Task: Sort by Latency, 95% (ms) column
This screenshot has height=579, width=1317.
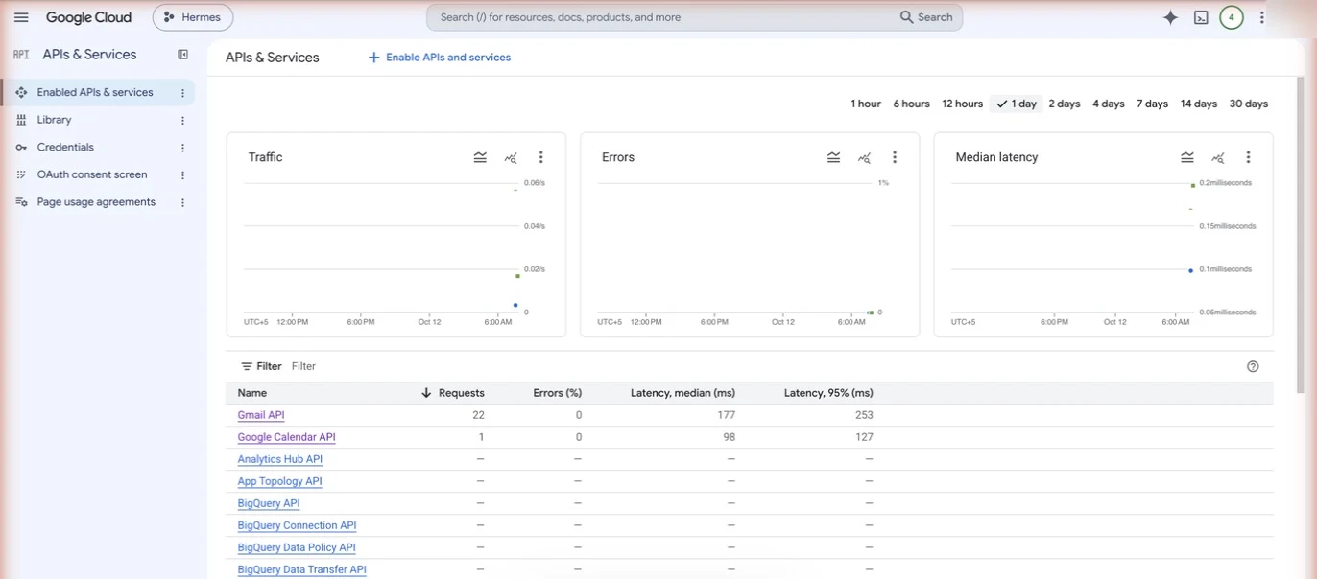Action: pyautogui.click(x=828, y=393)
